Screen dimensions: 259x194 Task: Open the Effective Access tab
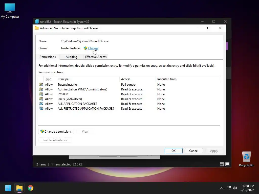[x=96, y=57]
